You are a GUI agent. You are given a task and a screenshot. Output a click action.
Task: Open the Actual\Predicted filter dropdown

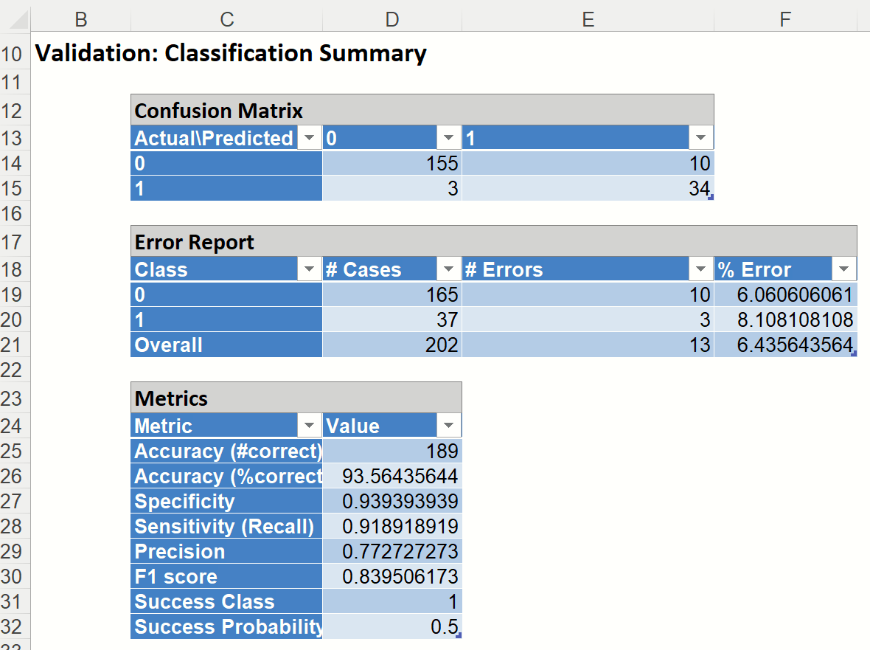(x=310, y=138)
